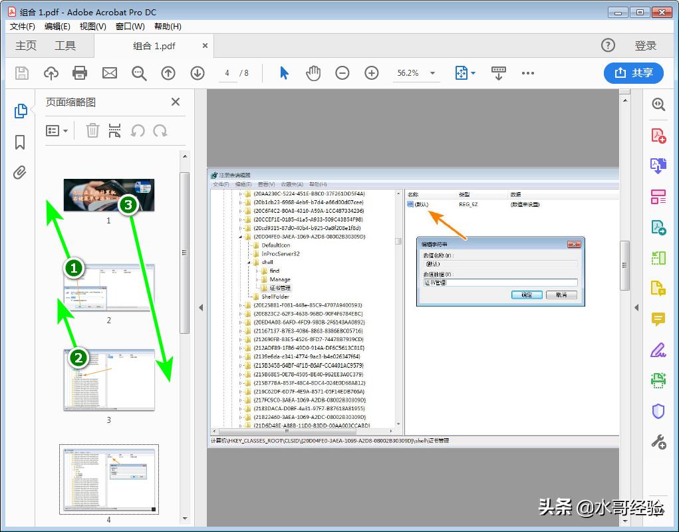This screenshot has height=532, width=679.
Task: Open the search tool using magnifier icon
Action: tap(139, 73)
